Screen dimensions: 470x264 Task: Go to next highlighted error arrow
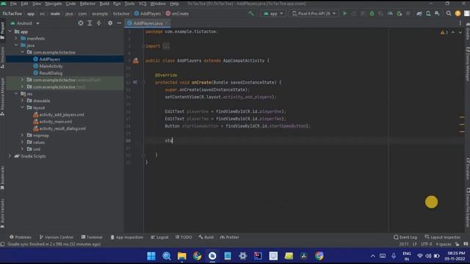click(x=460, y=32)
